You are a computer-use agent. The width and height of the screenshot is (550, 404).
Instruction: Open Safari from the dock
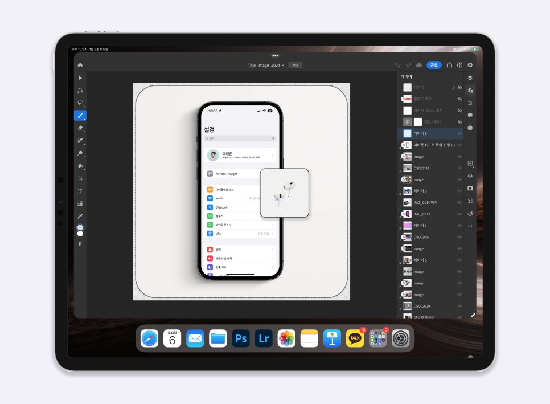pos(149,338)
